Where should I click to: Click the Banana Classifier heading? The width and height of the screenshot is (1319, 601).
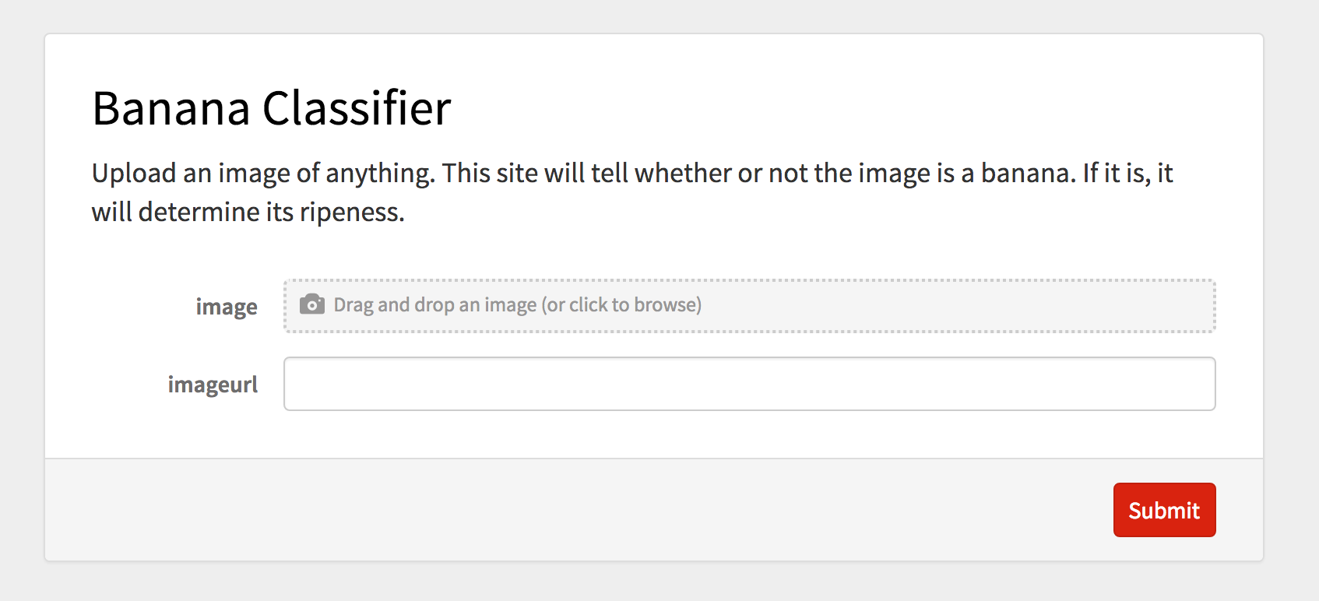coord(272,107)
